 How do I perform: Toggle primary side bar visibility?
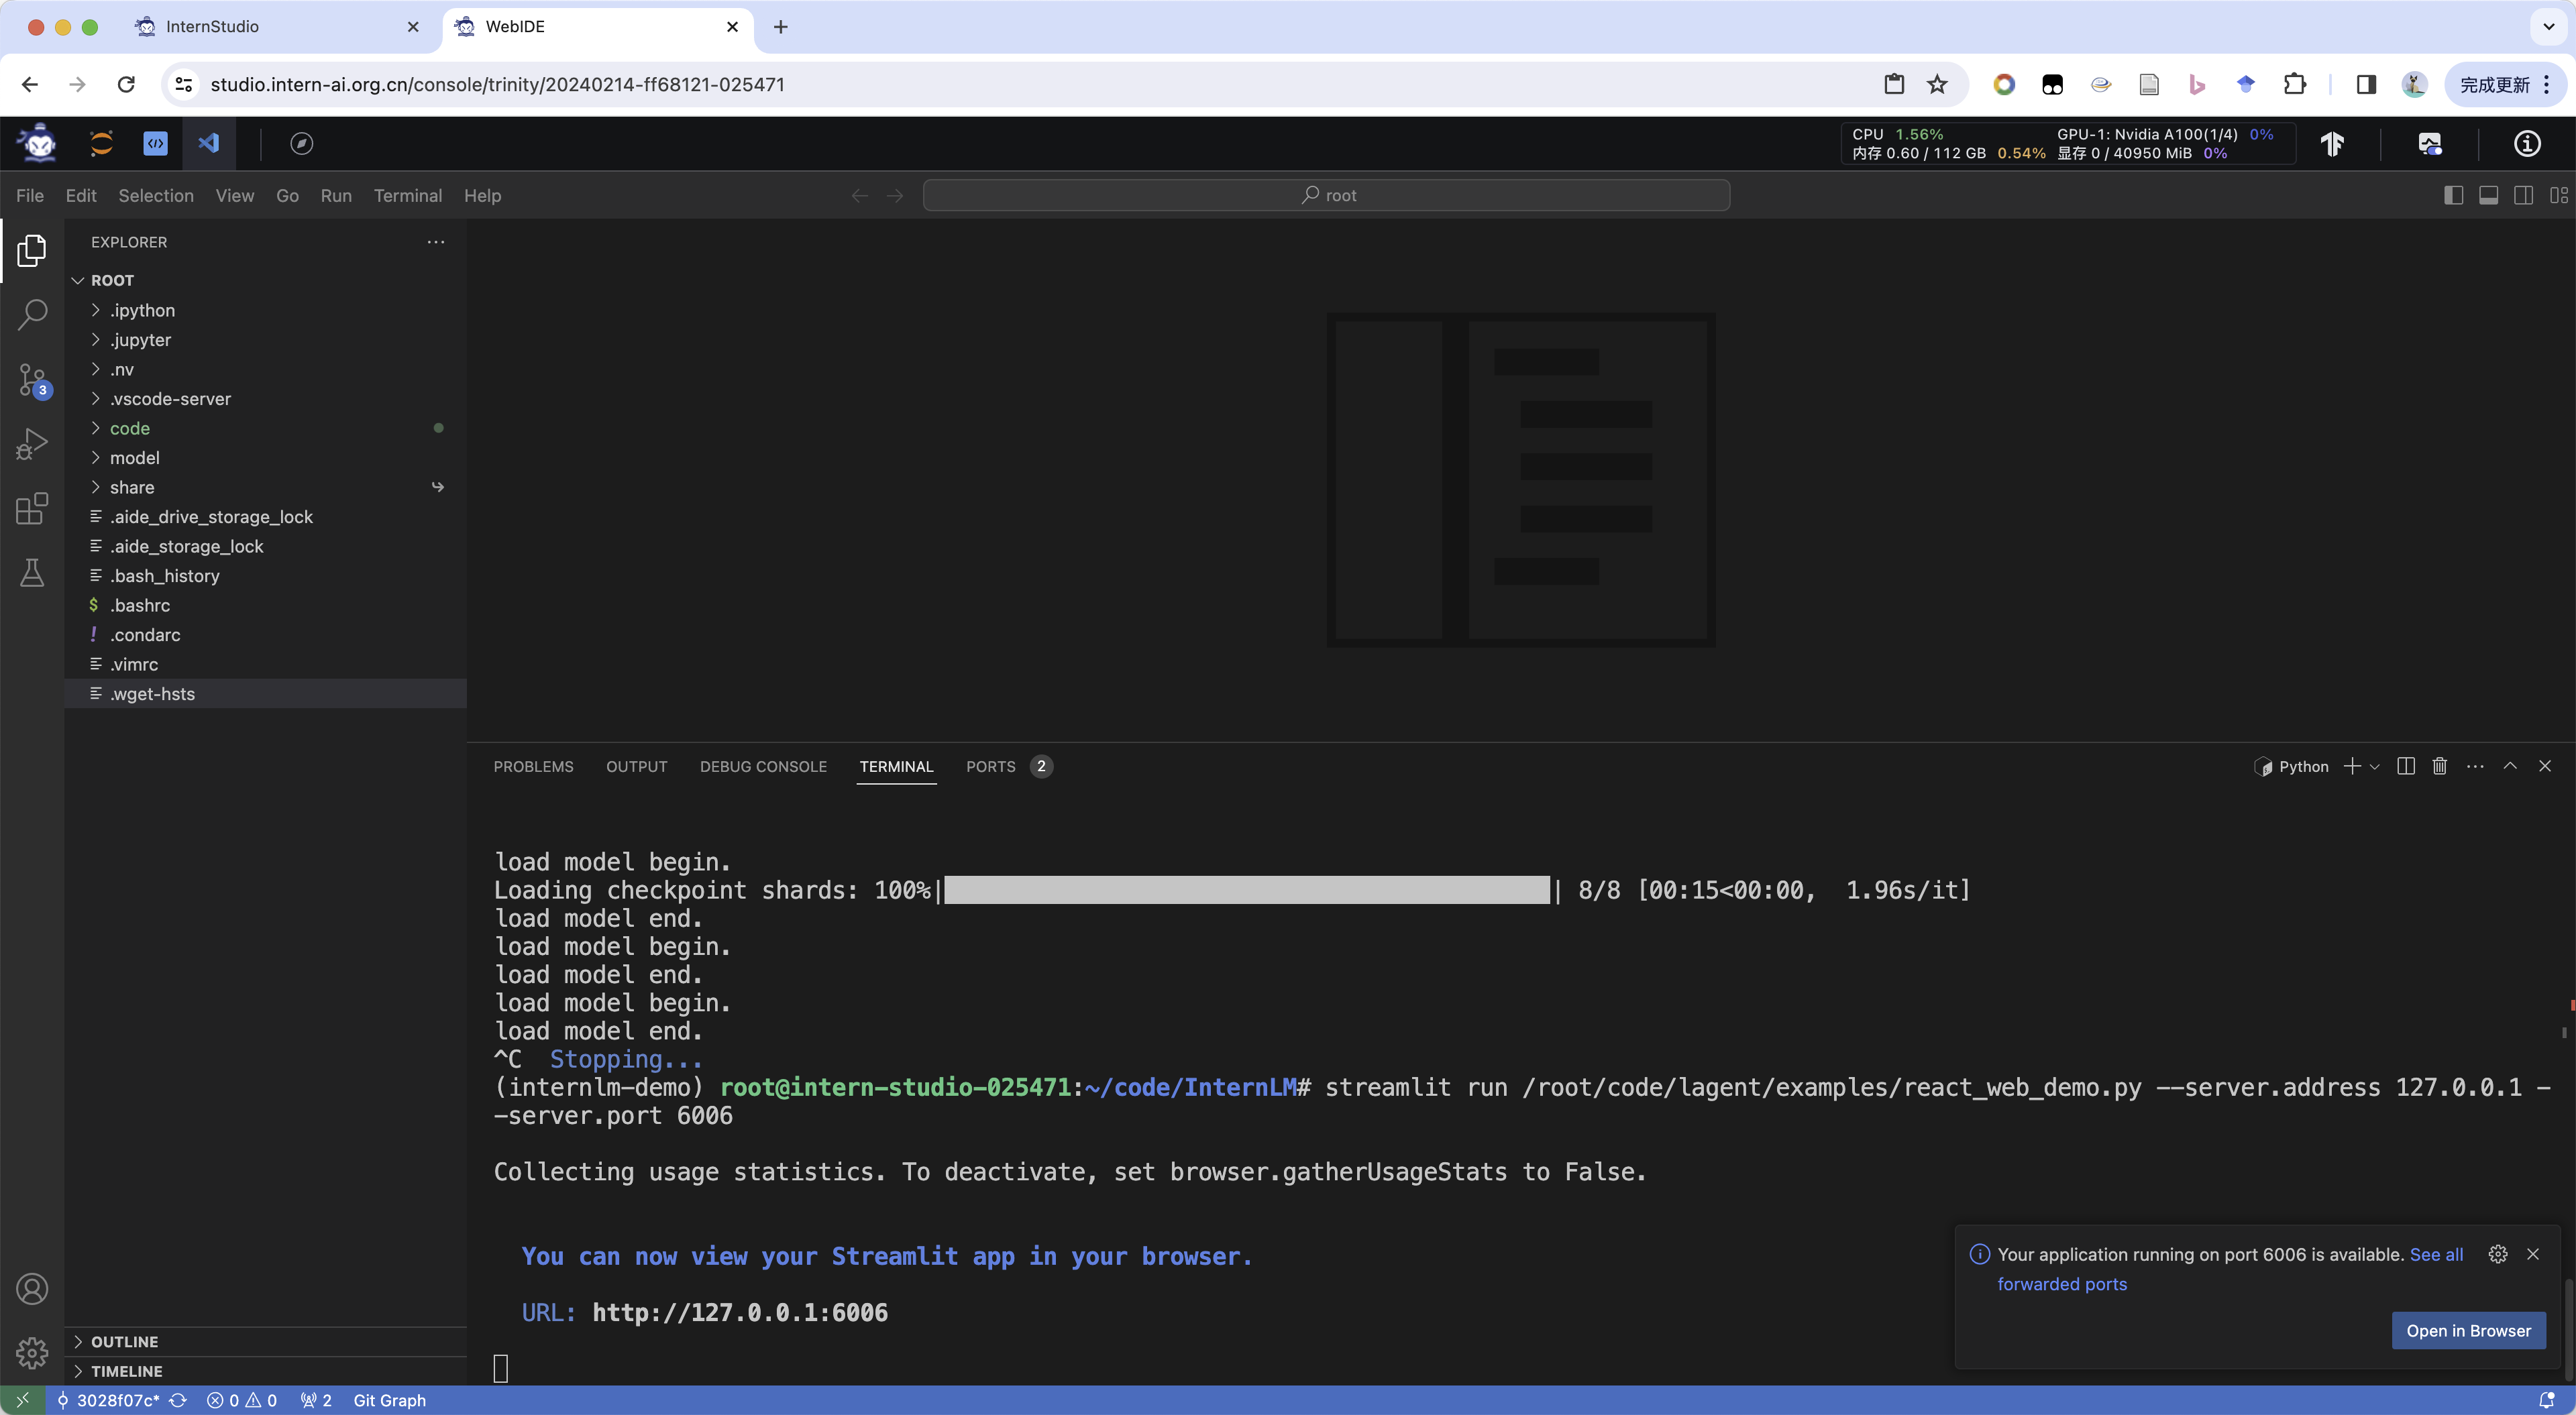coord(2453,195)
